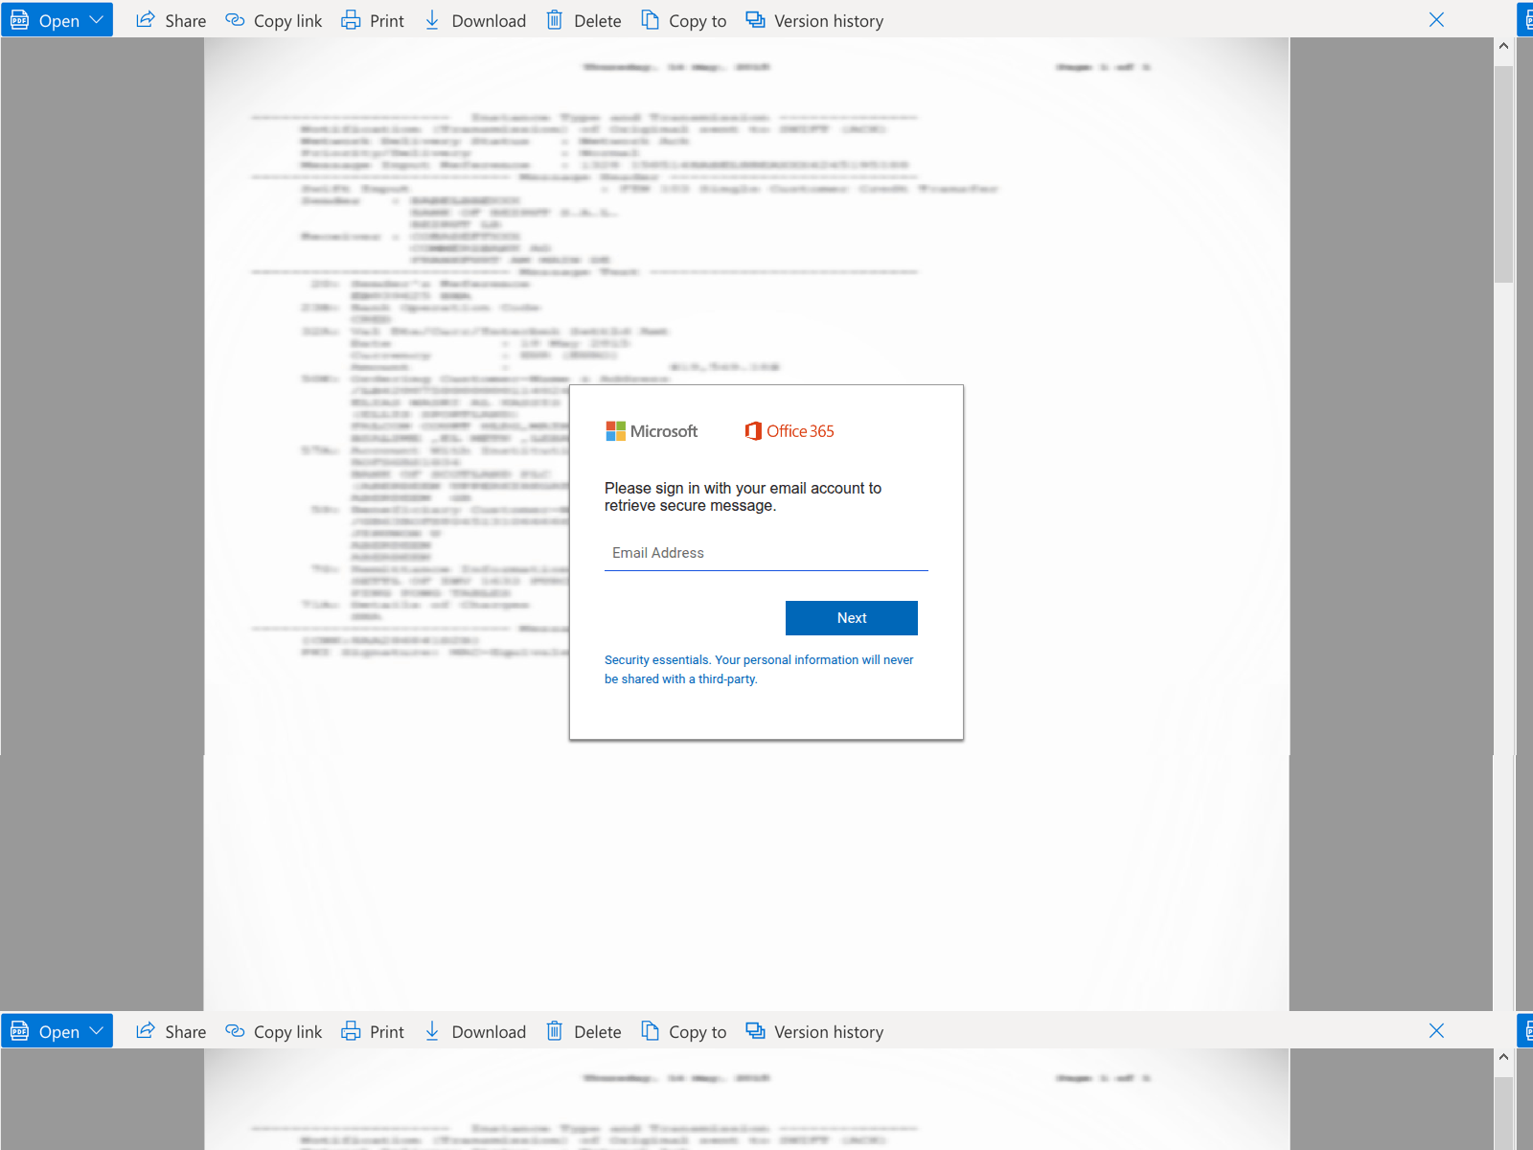Click the top viewer vertical scrollbar thumb
Viewport: 1533px width, 1150px height.
tap(1503, 174)
